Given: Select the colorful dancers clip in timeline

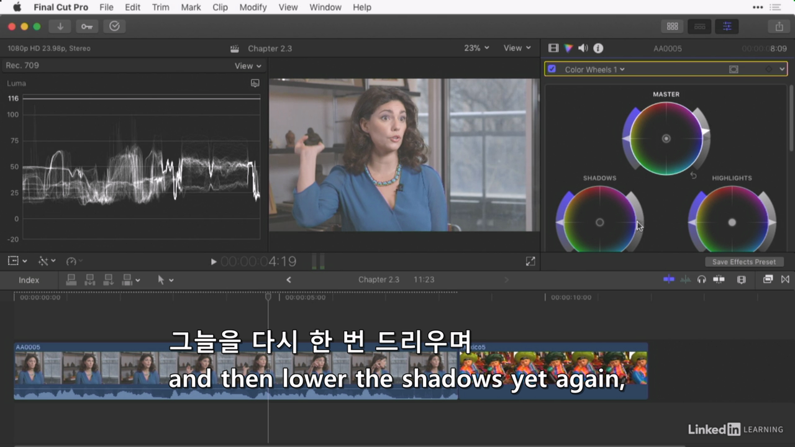Looking at the screenshot, I should coord(553,371).
